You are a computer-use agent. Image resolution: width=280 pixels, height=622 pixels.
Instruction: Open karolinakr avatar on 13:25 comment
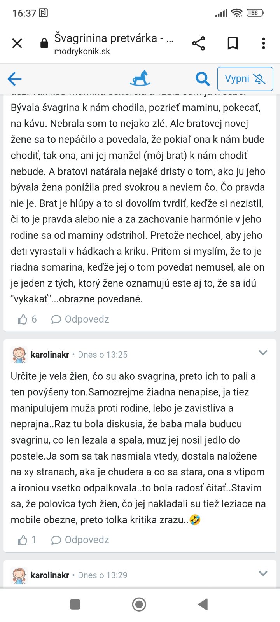click(19, 355)
